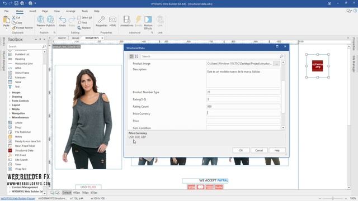Image resolution: width=358 pixels, height=201 pixels.
Task: Switch to the master page tab
Action: coord(62,38)
